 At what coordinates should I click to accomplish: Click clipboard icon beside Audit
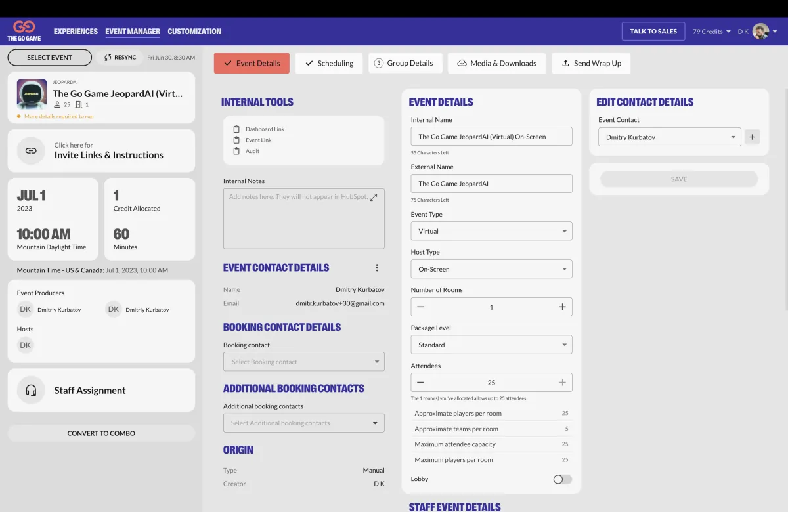pyautogui.click(x=236, y=151)
